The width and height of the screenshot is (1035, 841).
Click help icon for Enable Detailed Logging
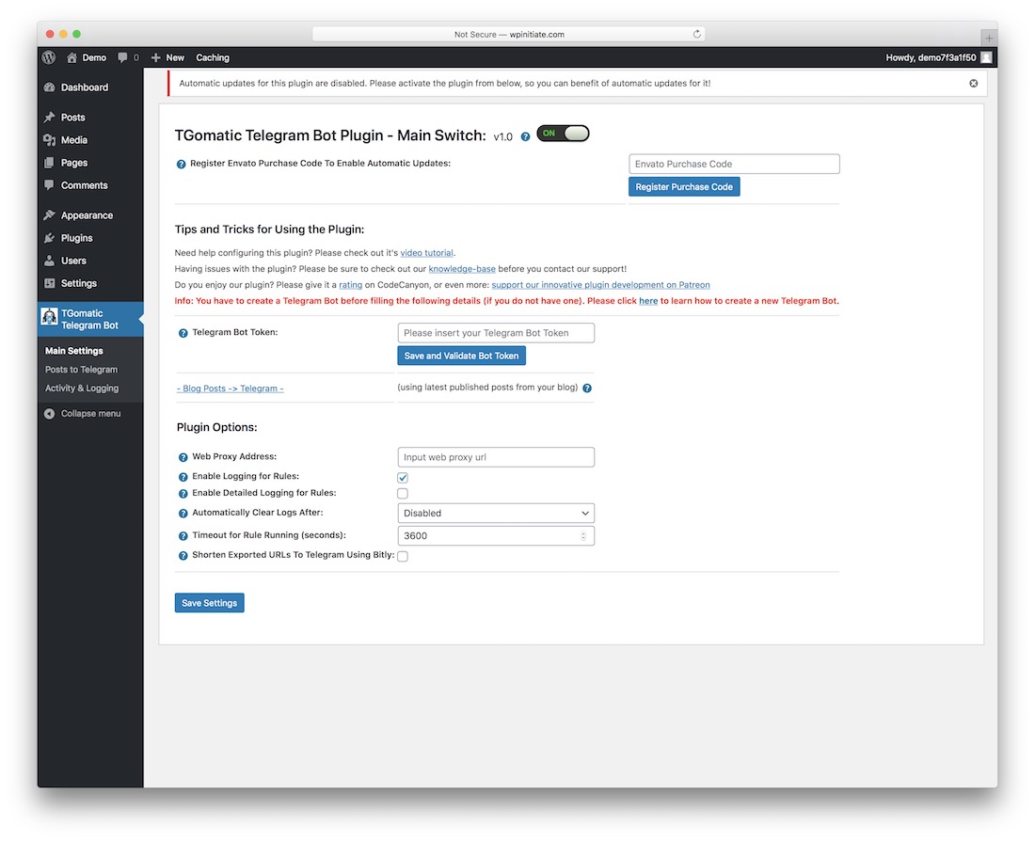tap(183, 494)
